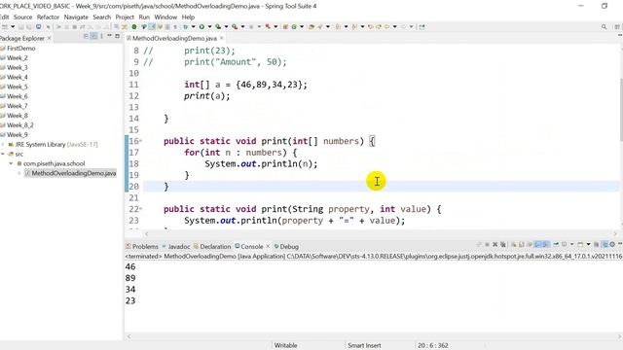Screen dimensions: 623x350
Task: Click the Open Perspective icon
Action: (x=617, y=26)
